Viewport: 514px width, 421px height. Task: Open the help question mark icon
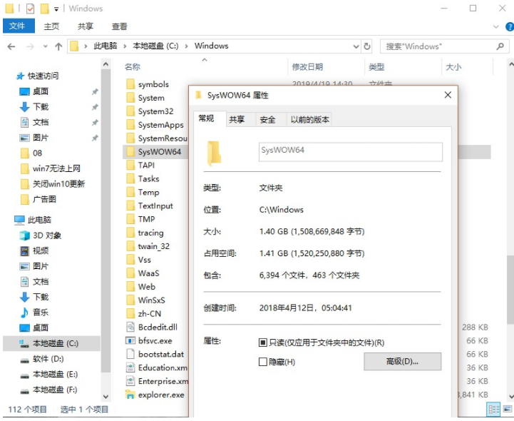pos(510,26)
